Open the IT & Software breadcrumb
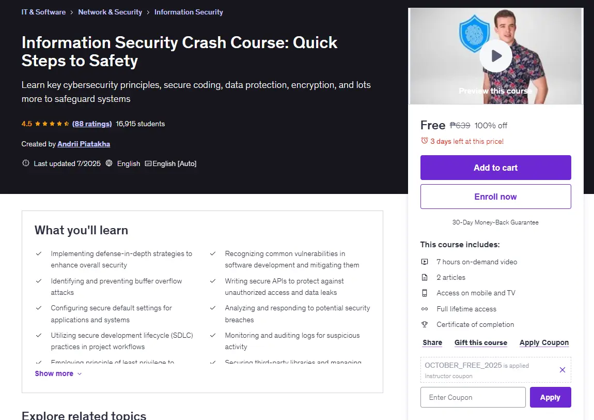The image size is (594, 420). 43,12
